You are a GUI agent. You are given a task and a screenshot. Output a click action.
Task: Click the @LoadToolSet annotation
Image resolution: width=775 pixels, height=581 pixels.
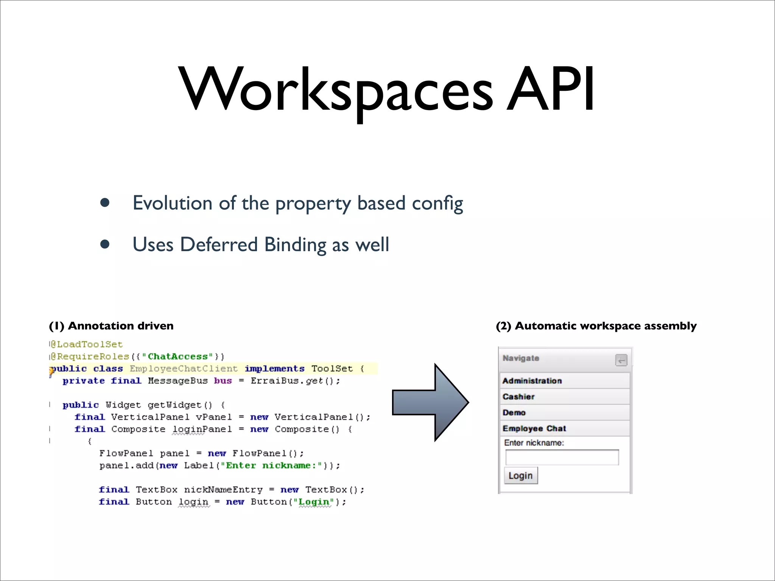pyautogui.click(x=87, y=345)
